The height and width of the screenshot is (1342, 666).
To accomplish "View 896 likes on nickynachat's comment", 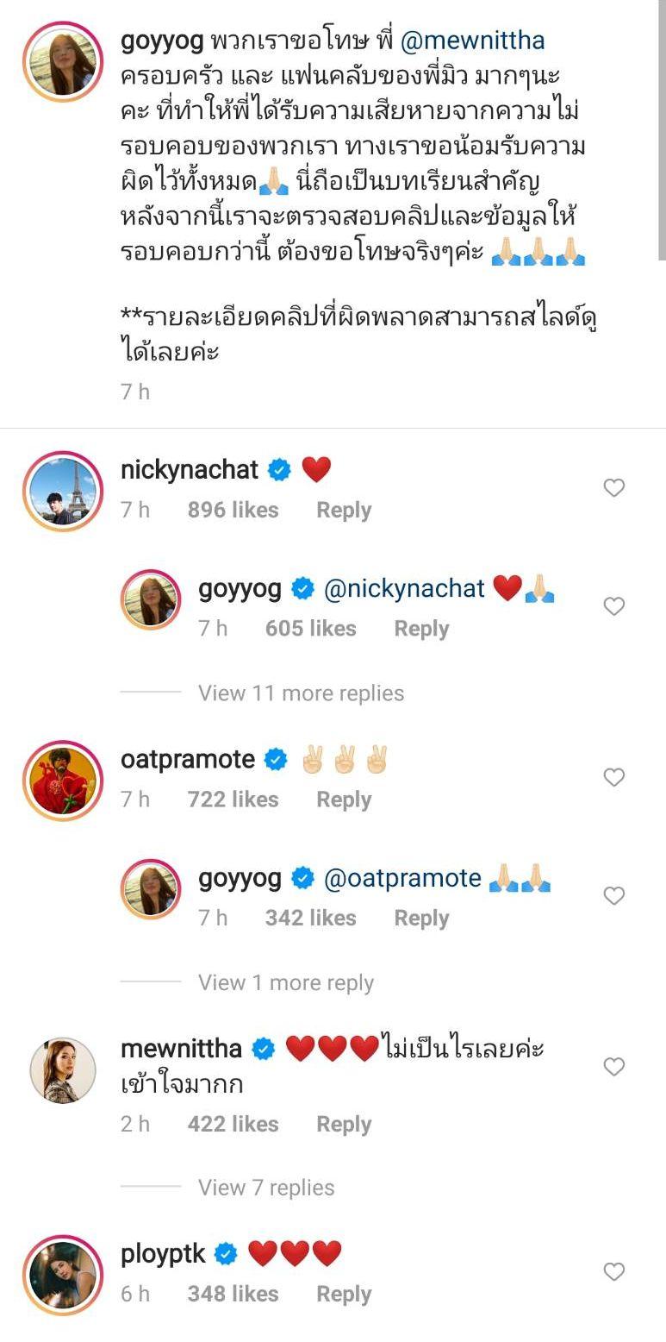I will click(233, 511).
